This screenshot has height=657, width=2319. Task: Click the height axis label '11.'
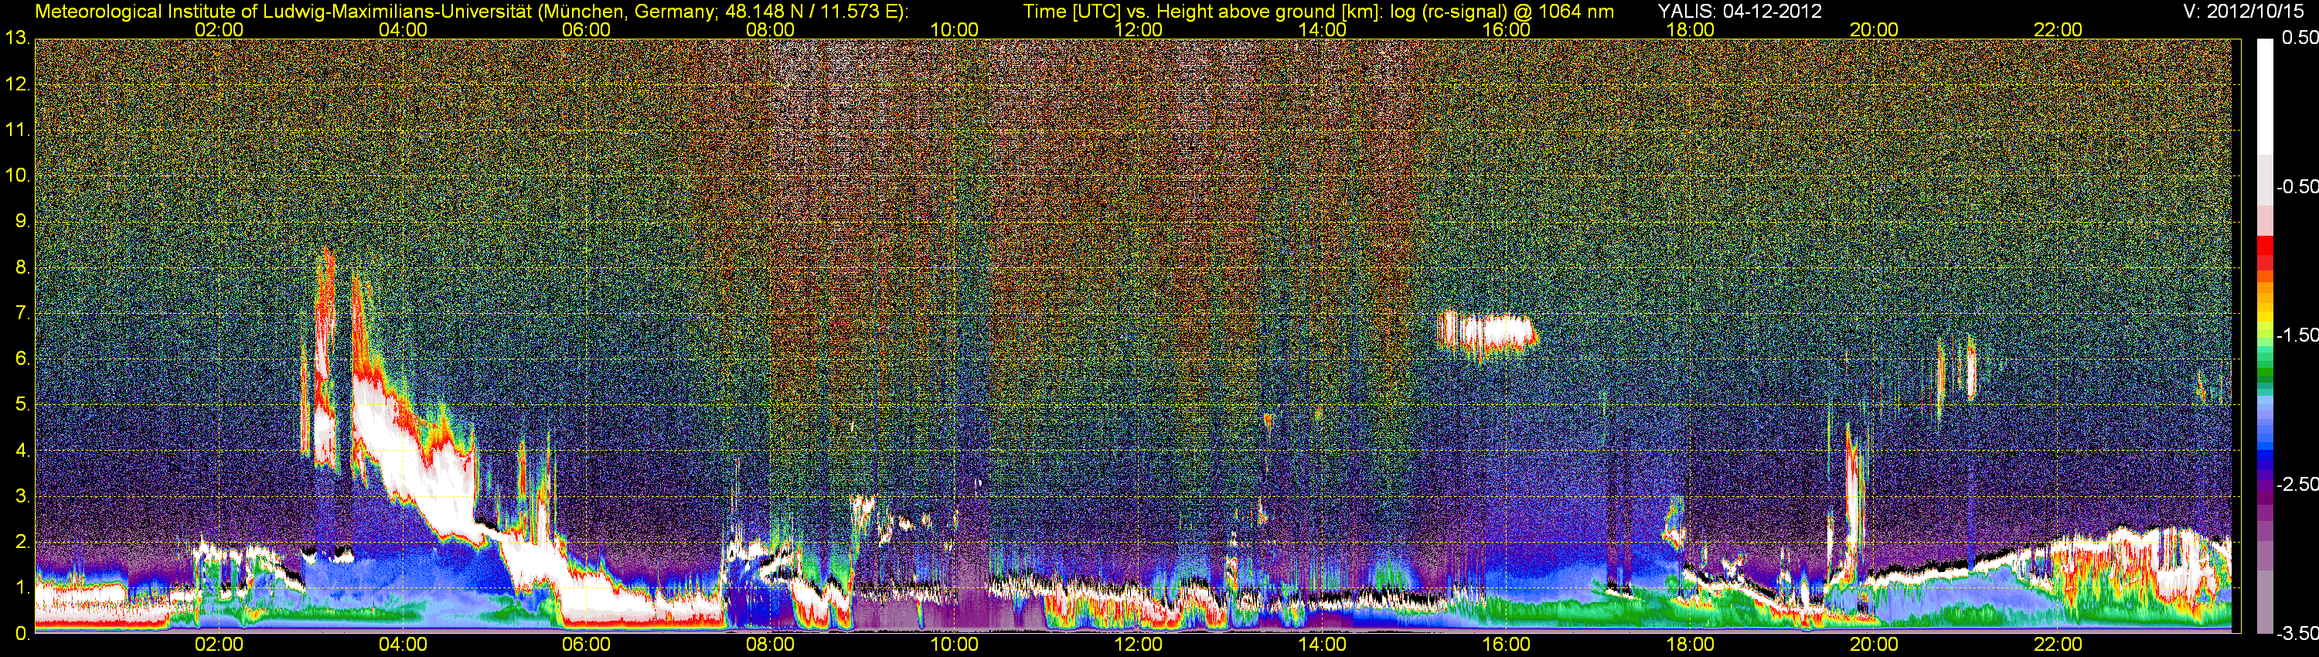coord(17,131)
